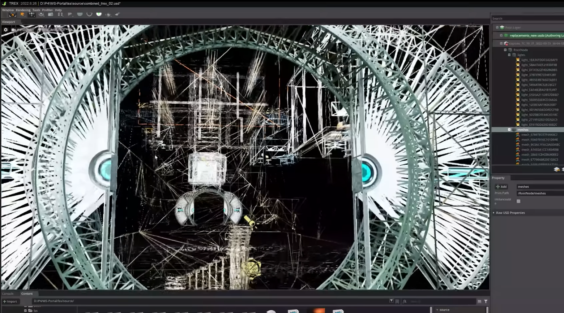This screenshot has height=313, width=564.
Task: Collapse the Root Layer row
Action: [x=497, y=27]
